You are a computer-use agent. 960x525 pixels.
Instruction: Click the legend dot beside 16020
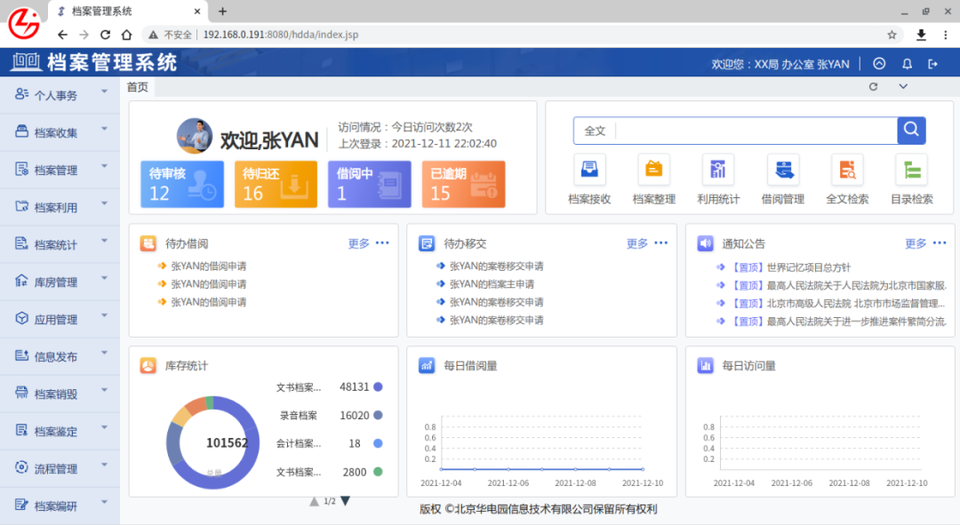pyautogui.click(x=379, y=415)
